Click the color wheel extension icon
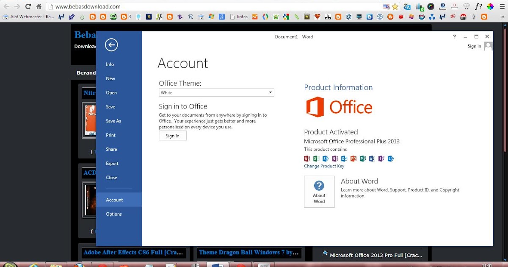This screenshot has width=508, height=267. point(490,6)
